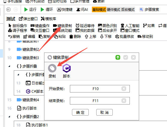Screen dimensions: 167x127
Task: Select step 10 键鼠录制3
Action: click(28, 58)
